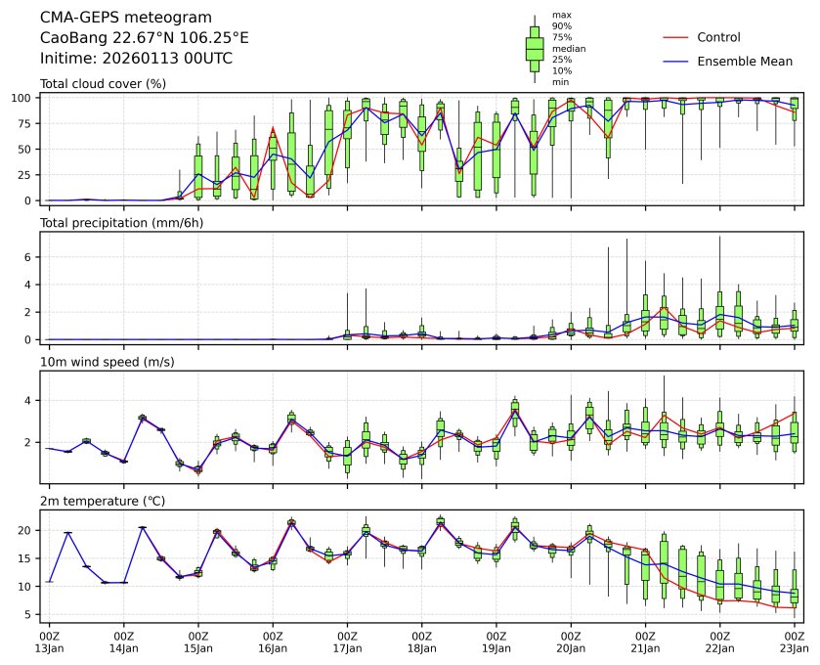Click the CaoBang coordinates text
This screenshot has height=665, width=820.
(x=144, y=38)
